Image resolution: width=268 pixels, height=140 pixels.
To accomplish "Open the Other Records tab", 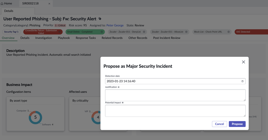I will click(138, 38).
